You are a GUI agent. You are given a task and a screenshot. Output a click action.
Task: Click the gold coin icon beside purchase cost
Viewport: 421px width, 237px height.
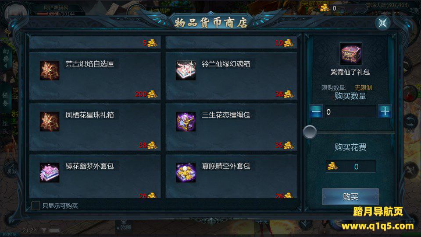coord(332,166)
